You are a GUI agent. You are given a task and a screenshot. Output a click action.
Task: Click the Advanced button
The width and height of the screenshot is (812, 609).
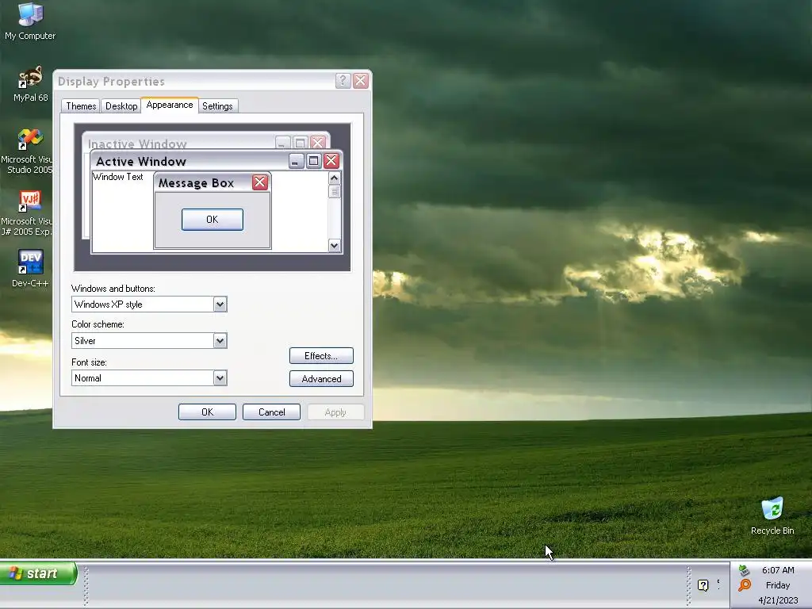tap(321, 379)
